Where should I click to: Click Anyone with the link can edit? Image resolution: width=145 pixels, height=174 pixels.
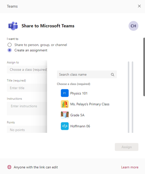[x=36, y=167]
